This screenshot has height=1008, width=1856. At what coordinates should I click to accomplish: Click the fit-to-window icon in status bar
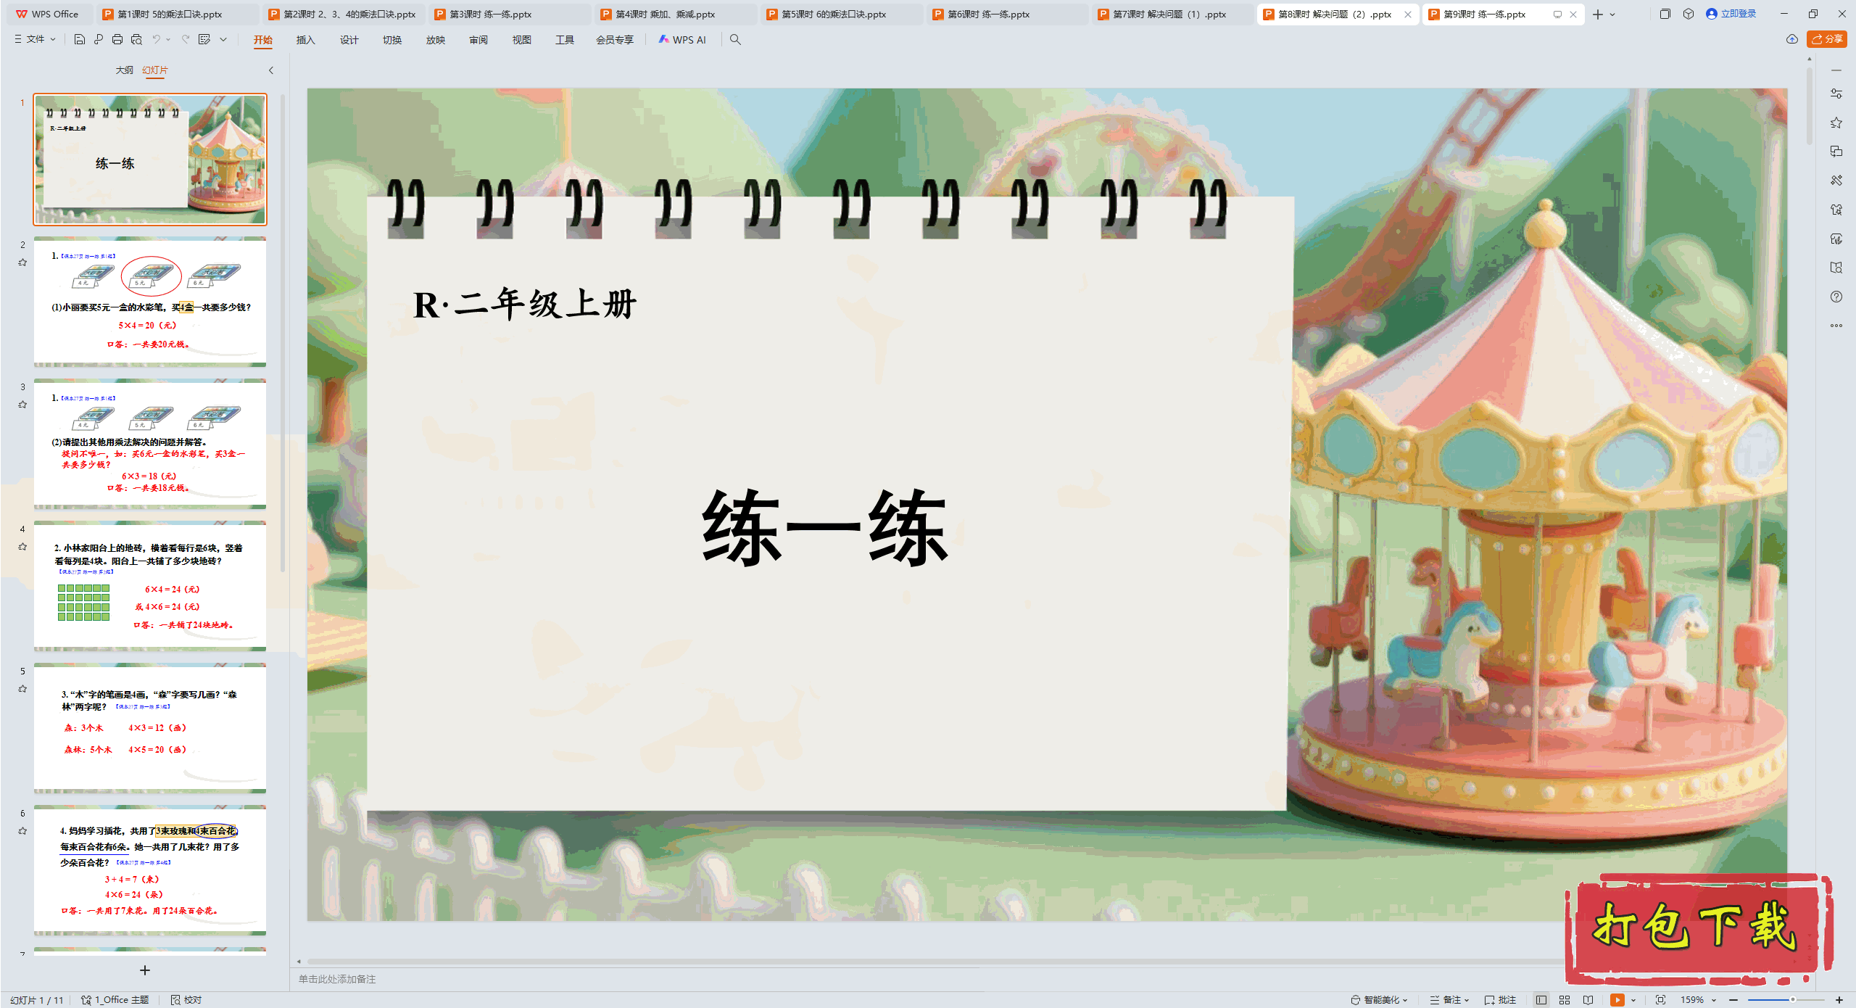[x=1660, y=1000]
